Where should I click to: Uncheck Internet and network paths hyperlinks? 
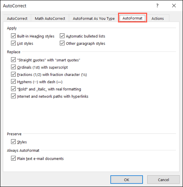[13, 96]
